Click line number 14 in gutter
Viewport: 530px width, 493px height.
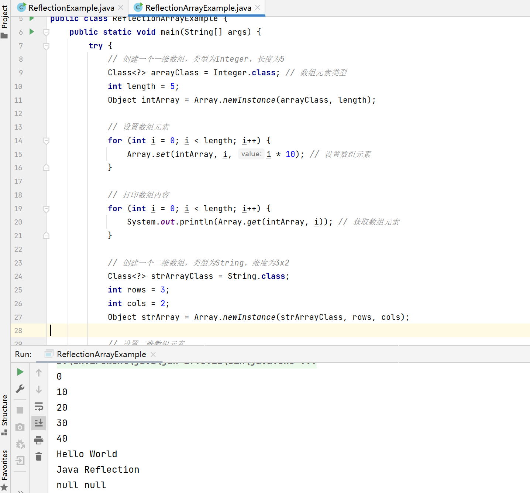[18, 141]
